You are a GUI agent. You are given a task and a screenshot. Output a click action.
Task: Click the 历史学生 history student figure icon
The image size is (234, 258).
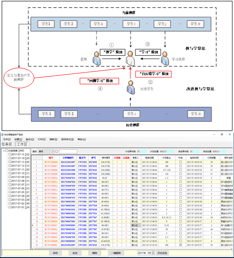pyautogui.click(x=131, y=87)
